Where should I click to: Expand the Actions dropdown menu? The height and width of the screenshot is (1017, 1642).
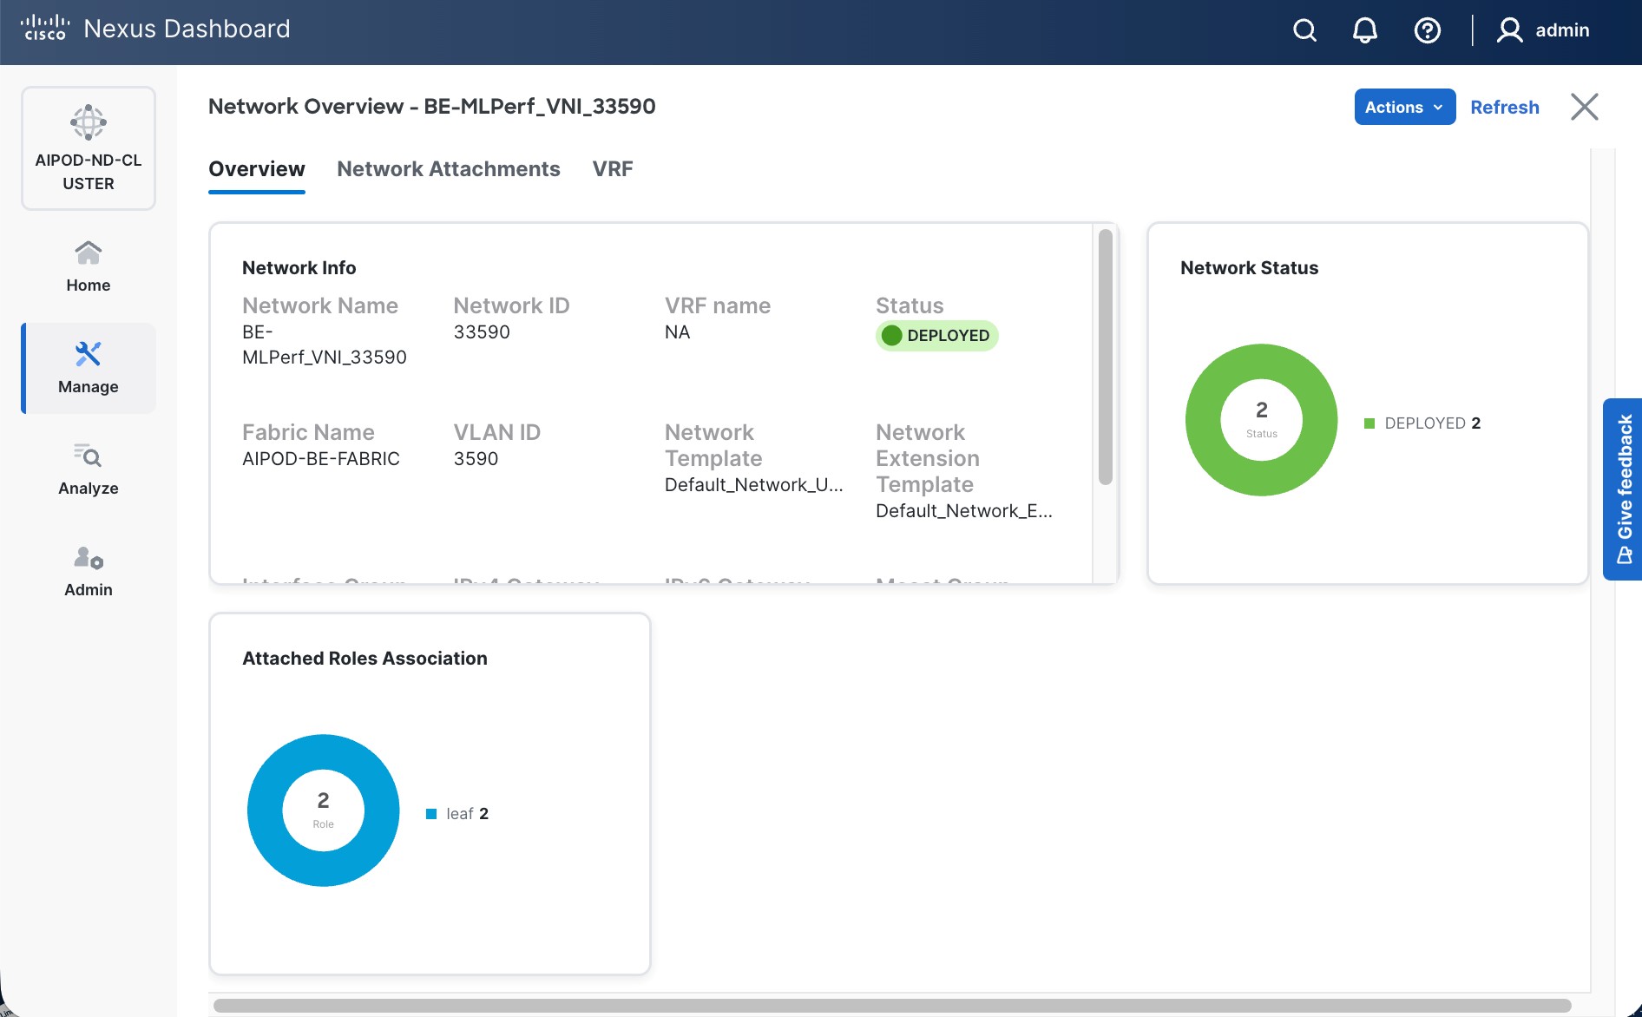point(1404,107)
